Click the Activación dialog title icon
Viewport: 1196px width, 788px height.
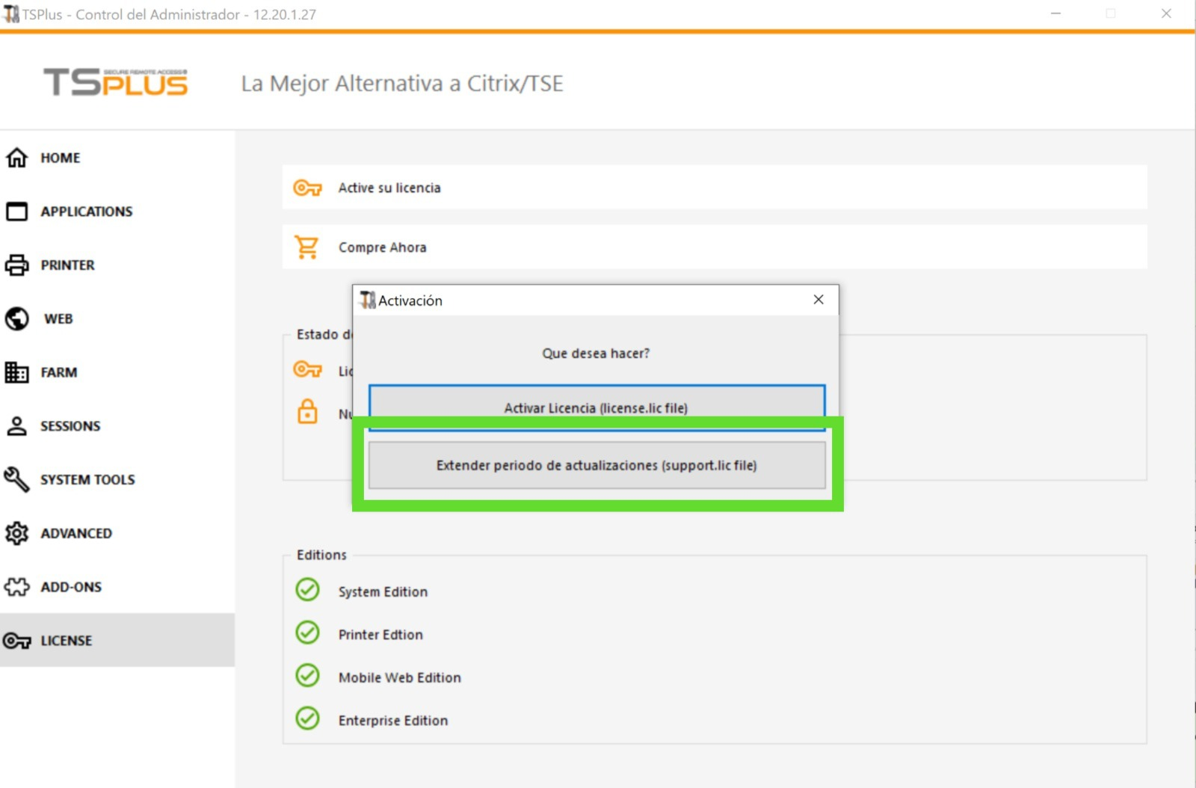[368, 300]
